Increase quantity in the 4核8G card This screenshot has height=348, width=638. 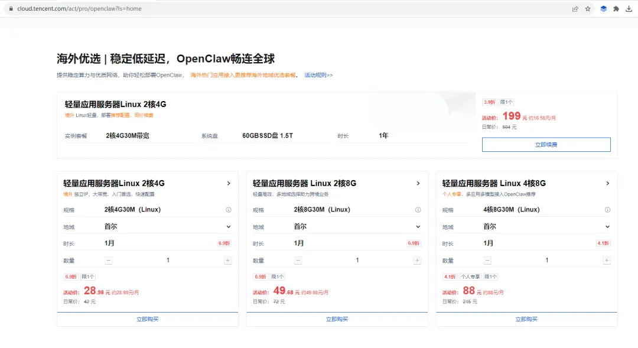(x=607, y=261)
